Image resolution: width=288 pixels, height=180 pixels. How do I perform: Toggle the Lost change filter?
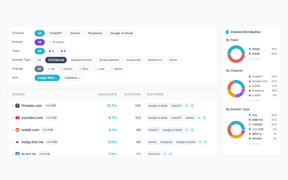click(100, 69)
